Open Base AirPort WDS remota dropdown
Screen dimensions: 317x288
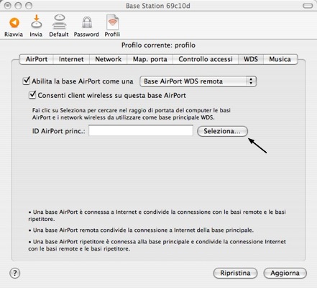click(x=198, y=81)
